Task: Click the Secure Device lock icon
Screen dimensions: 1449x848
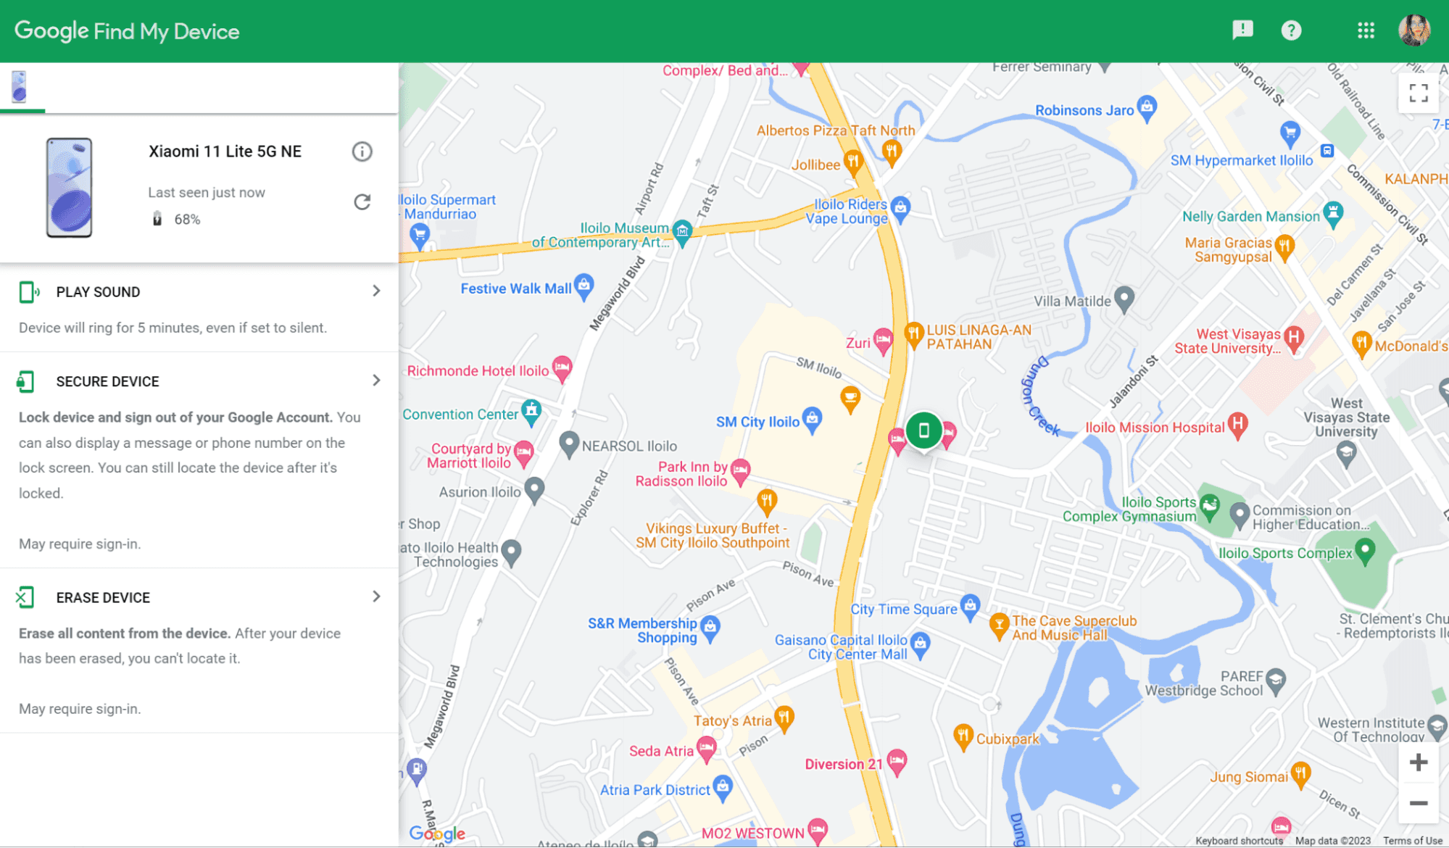Action: coord(25,382)
